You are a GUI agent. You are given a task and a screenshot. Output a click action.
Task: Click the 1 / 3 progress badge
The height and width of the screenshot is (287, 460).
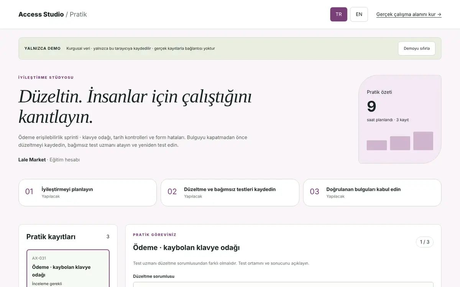click(x=425, y=242)
